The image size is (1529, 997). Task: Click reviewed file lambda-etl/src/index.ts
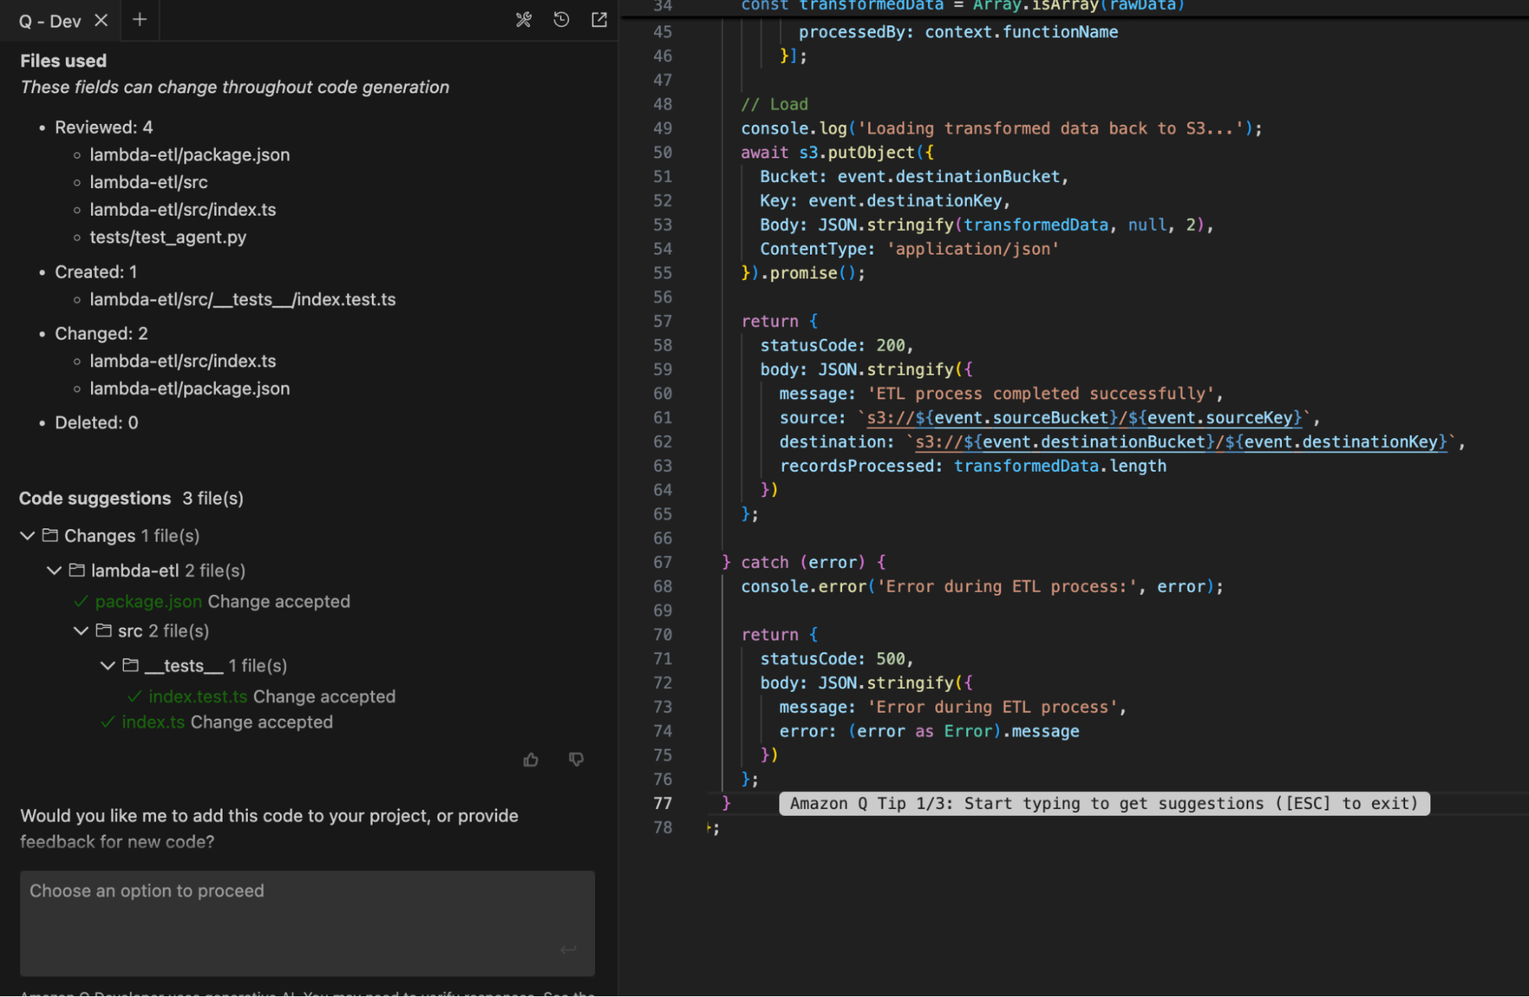coord(183,209)
